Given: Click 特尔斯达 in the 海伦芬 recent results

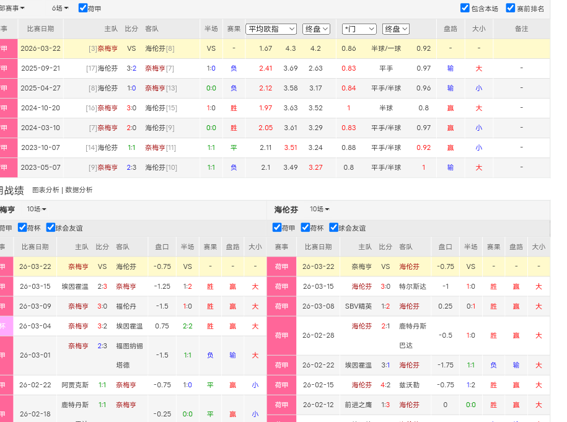Looking at the screenshot, I should tap(410, 287).
